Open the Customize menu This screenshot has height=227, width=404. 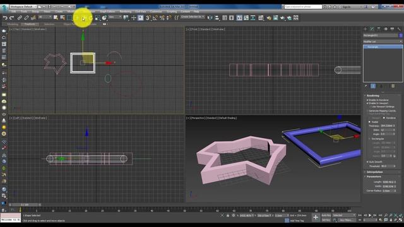coord(156,11)
